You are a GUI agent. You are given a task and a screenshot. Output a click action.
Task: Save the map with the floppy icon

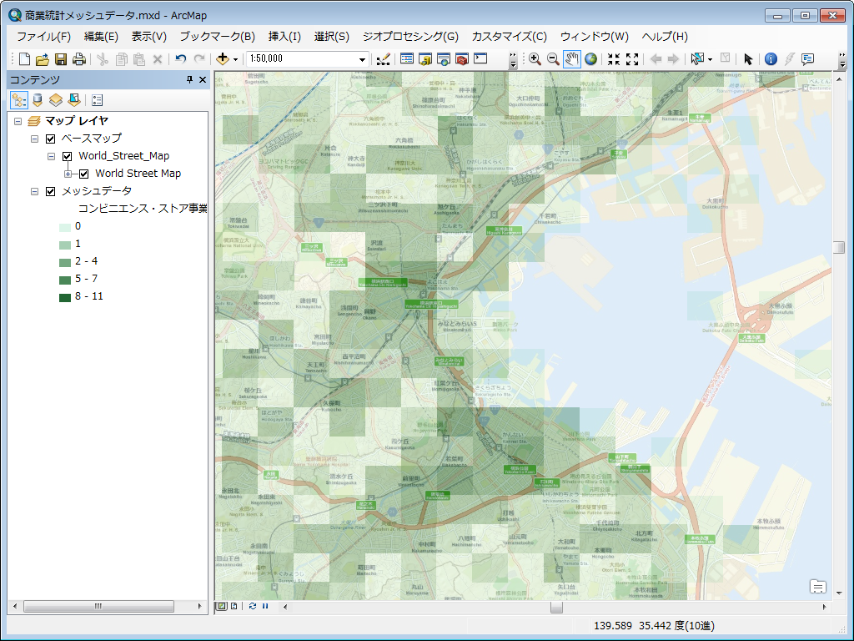61,59
